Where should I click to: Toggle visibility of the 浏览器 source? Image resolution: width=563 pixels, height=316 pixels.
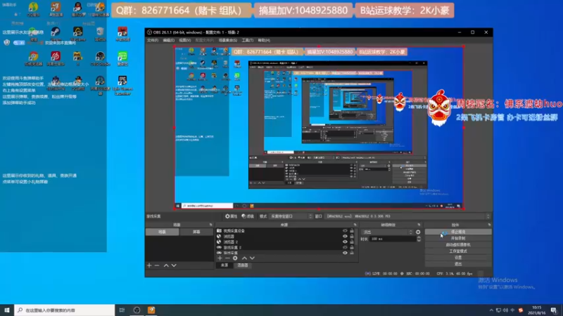pos(345,237)
